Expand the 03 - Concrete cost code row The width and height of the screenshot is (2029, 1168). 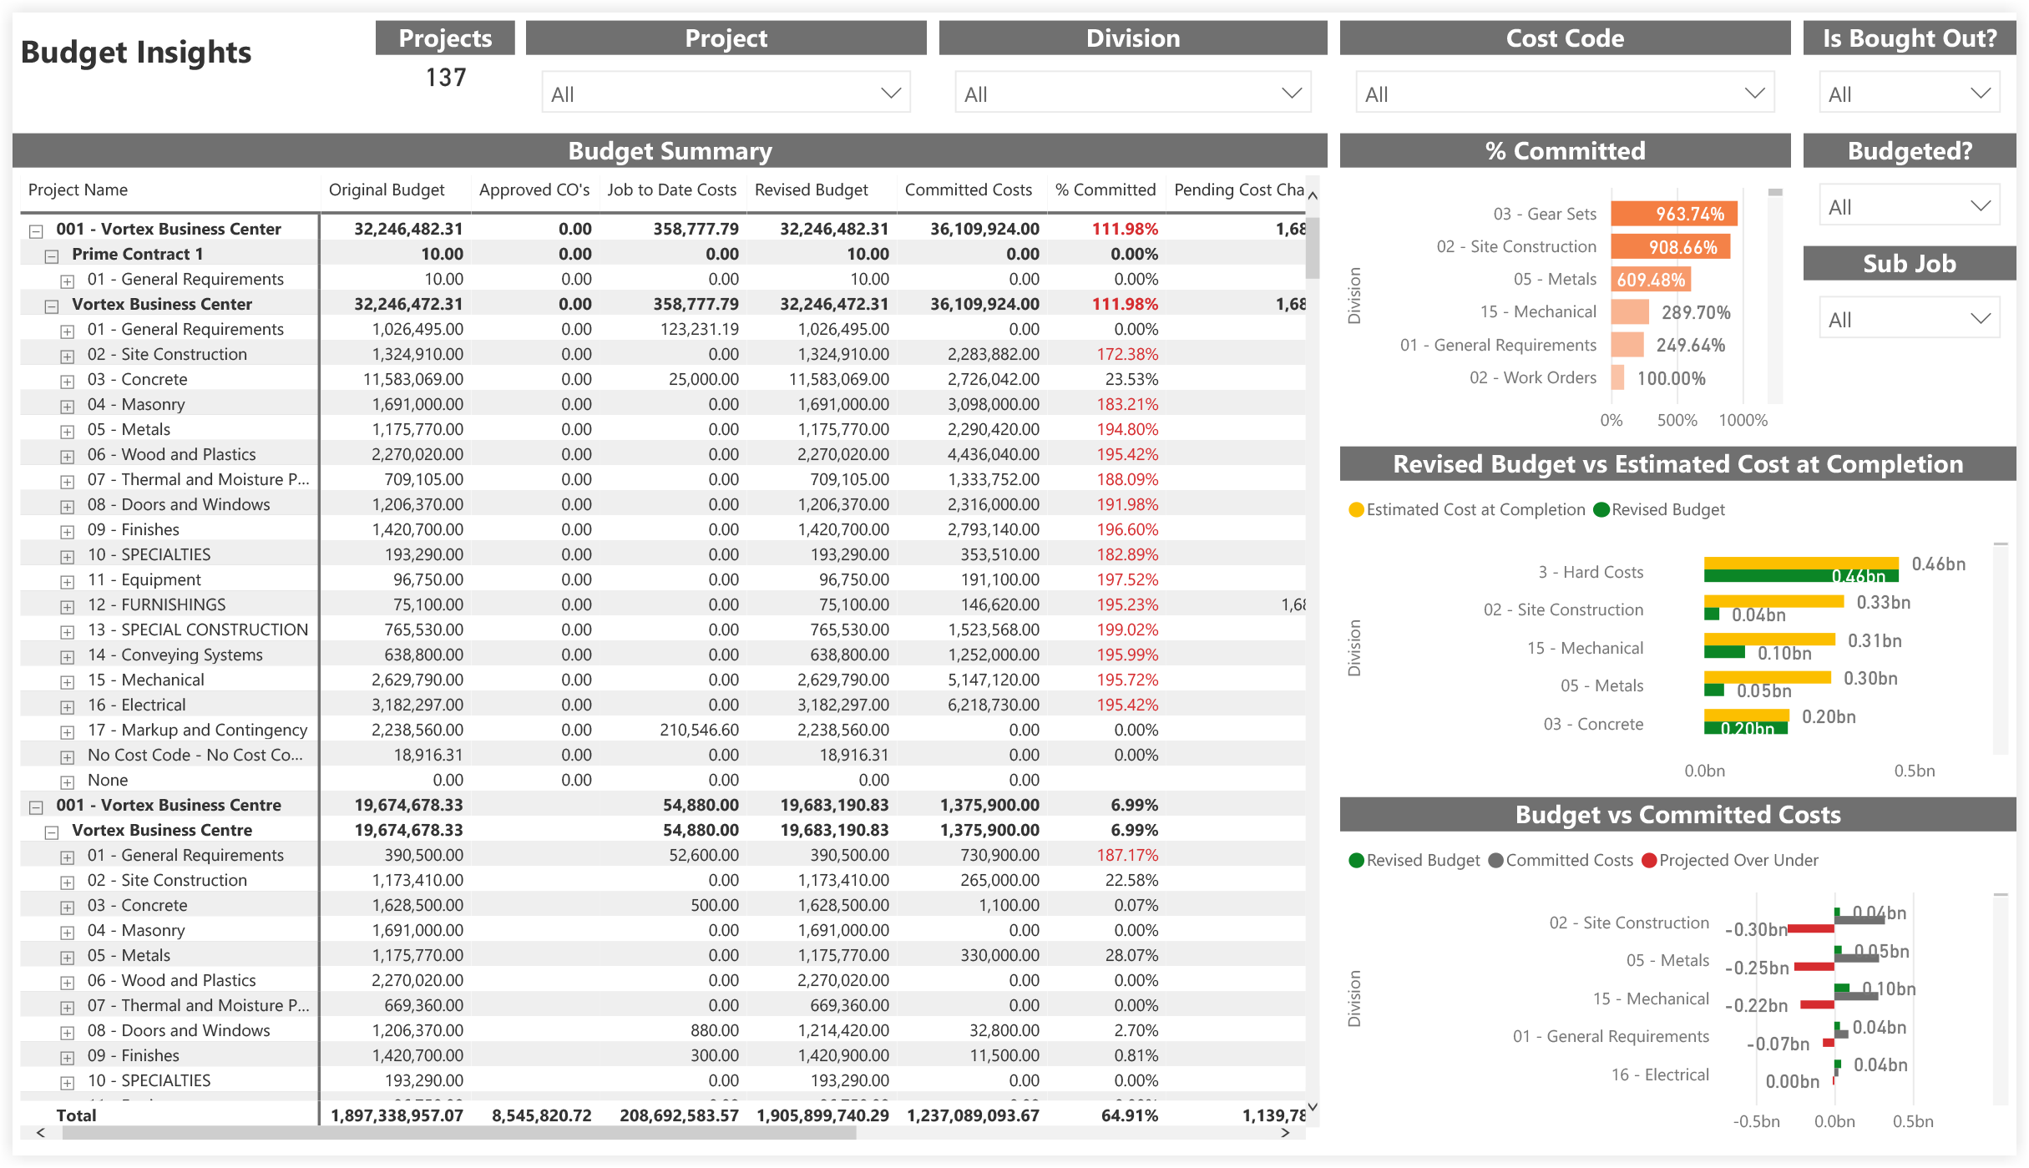pyautogui.click(x=67, y=381)
